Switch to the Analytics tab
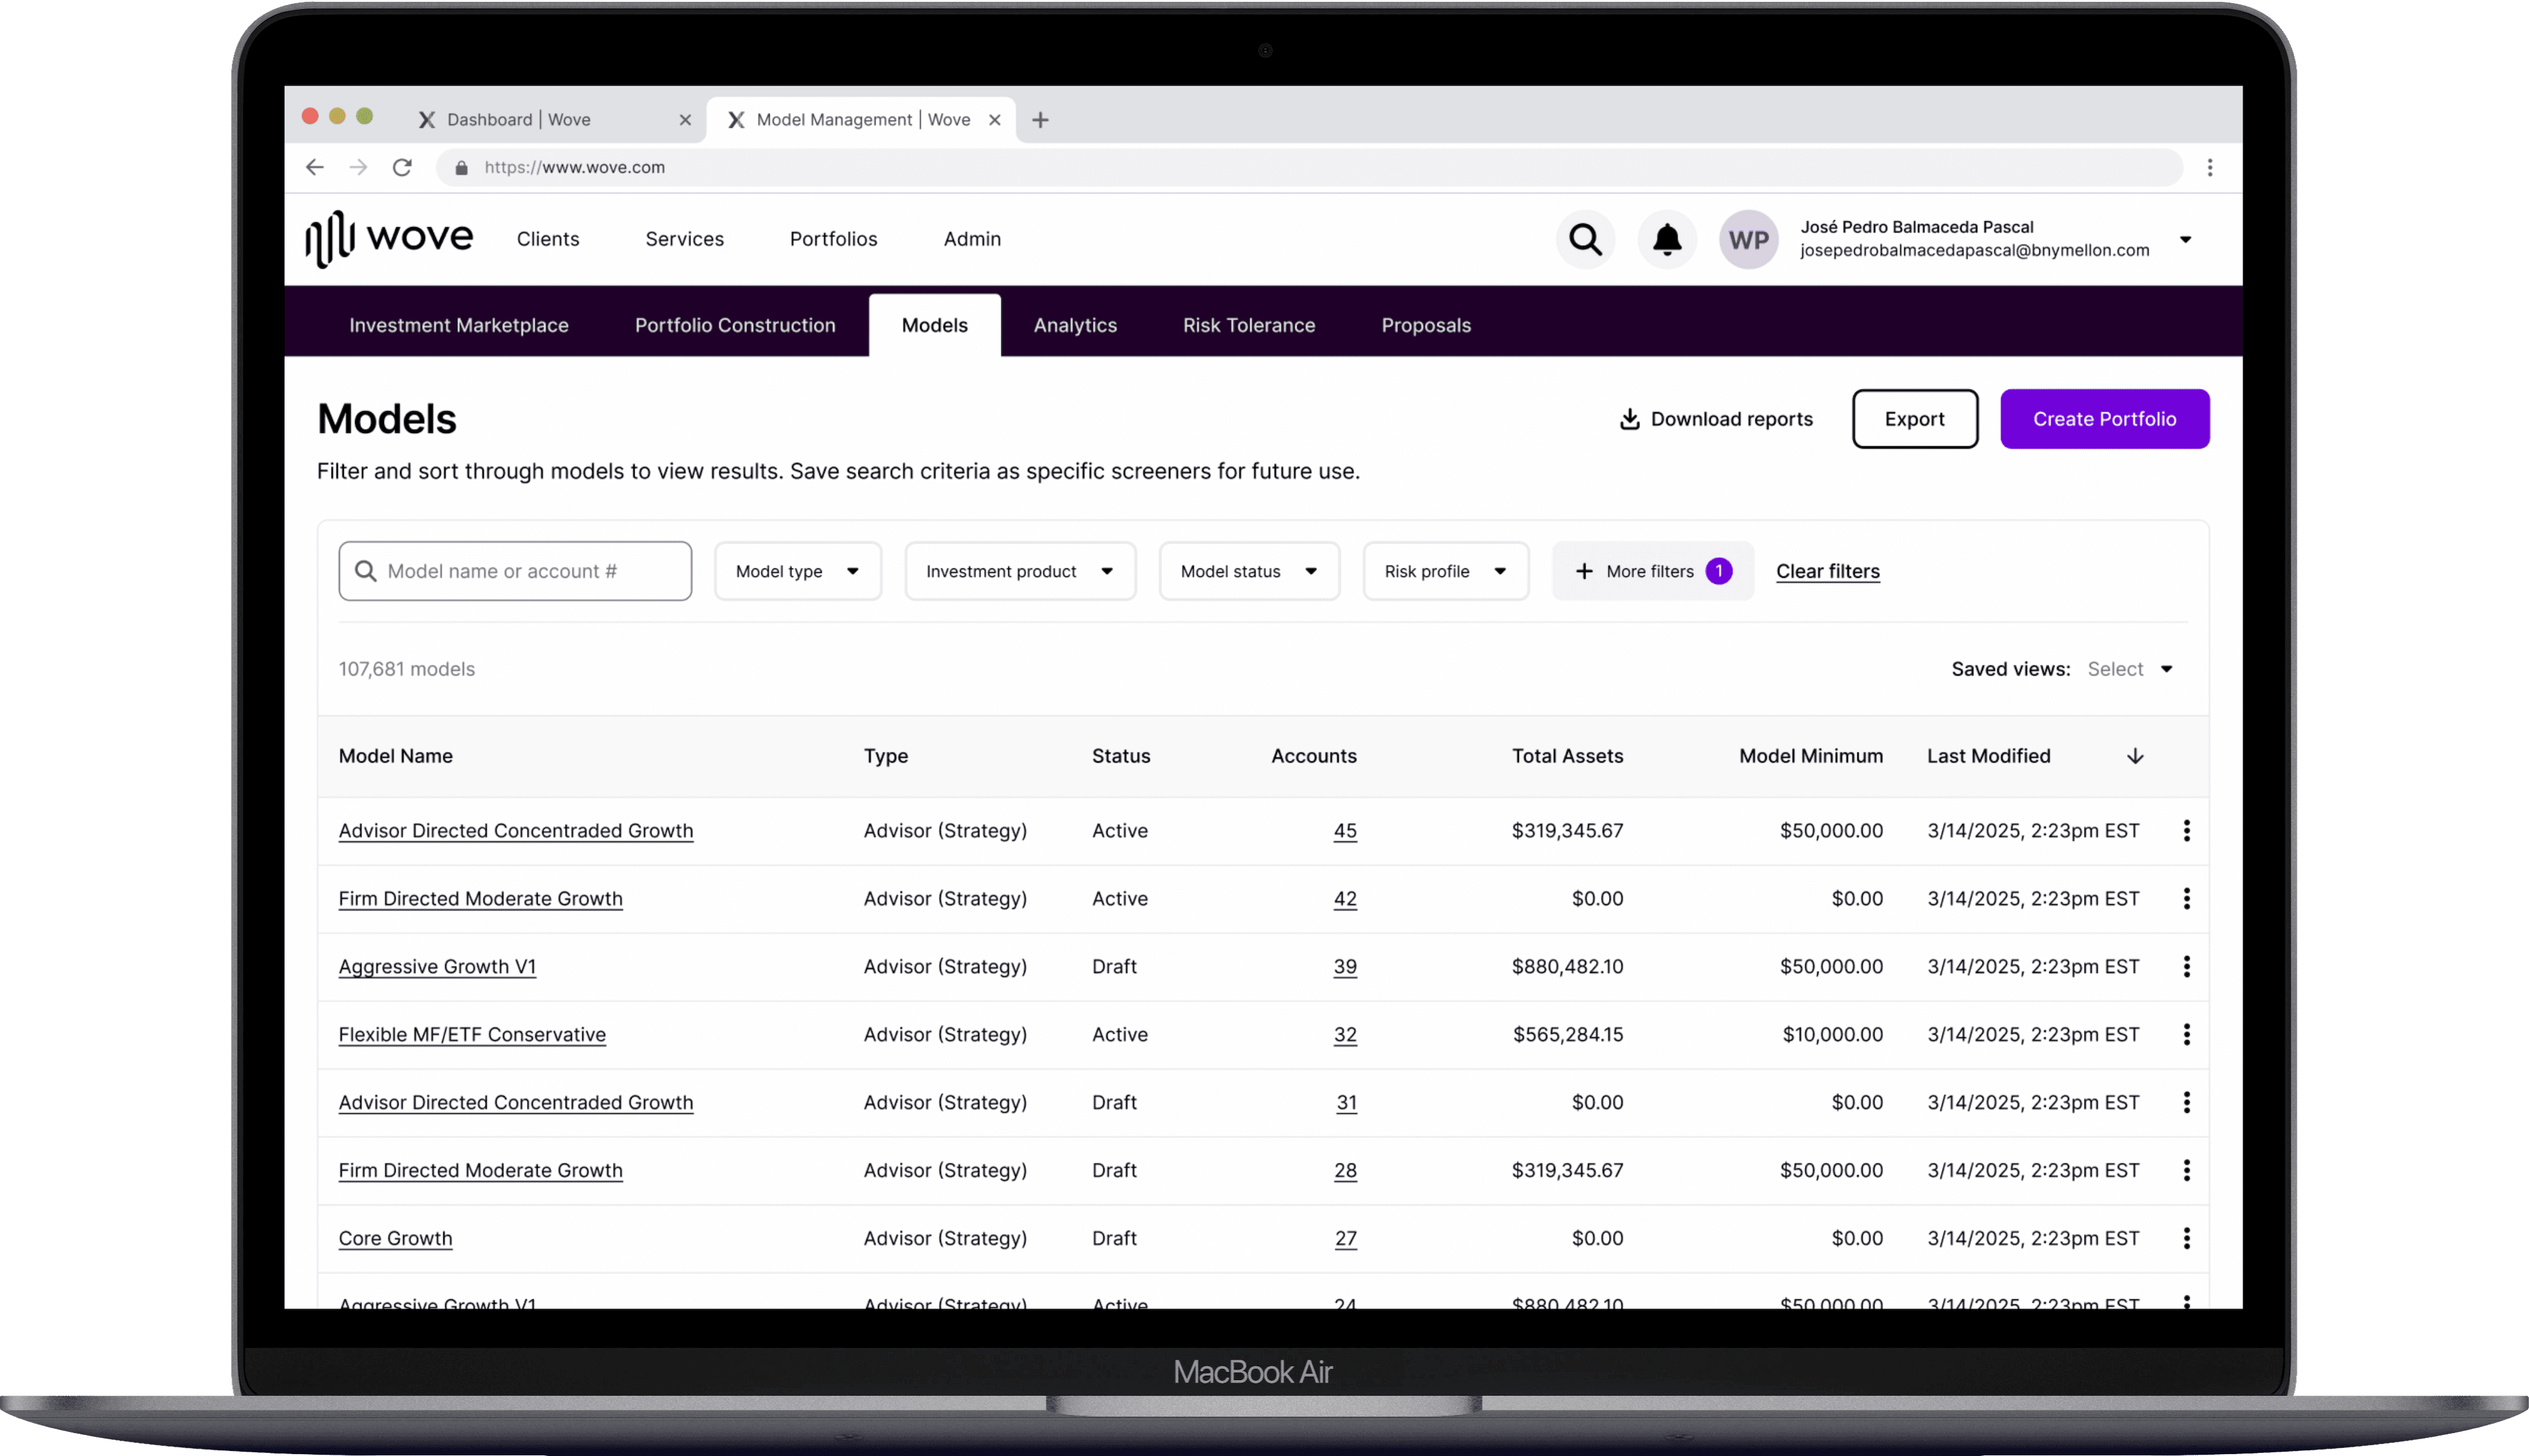 coord(1074,325)
